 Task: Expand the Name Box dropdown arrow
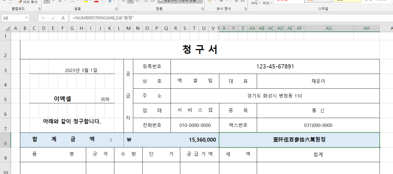click(26, 18)
